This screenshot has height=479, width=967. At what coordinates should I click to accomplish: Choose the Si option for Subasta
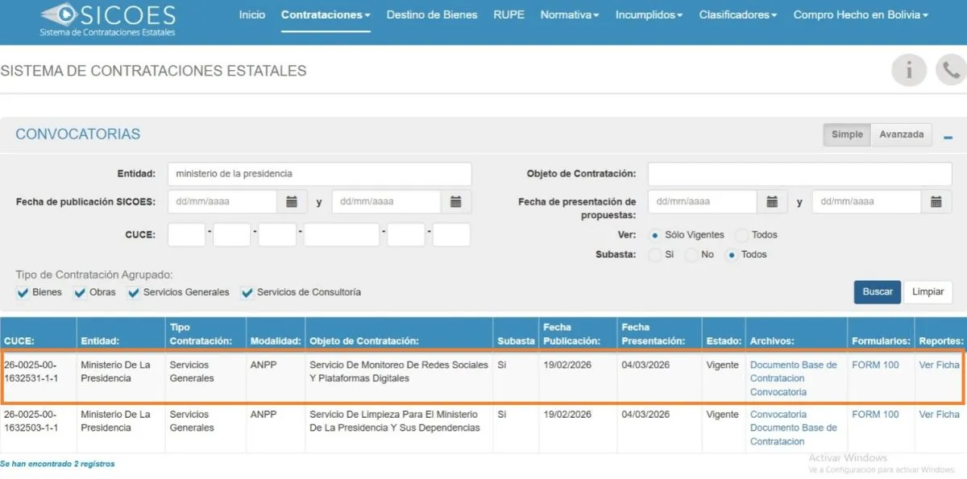tap(654, 254)
